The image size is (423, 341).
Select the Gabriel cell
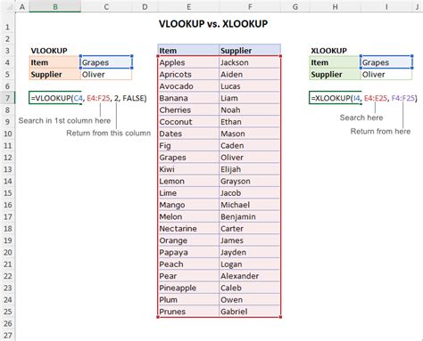coord(250,312)
